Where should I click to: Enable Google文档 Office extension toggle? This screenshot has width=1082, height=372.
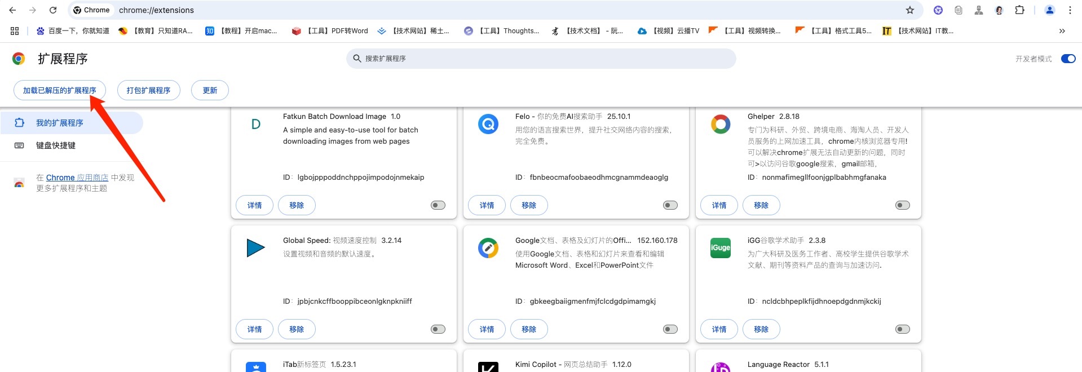point(670,329)
